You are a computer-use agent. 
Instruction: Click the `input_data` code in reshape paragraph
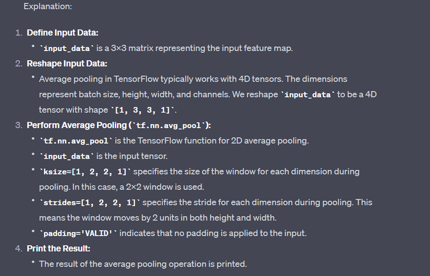tap(307, 95)
